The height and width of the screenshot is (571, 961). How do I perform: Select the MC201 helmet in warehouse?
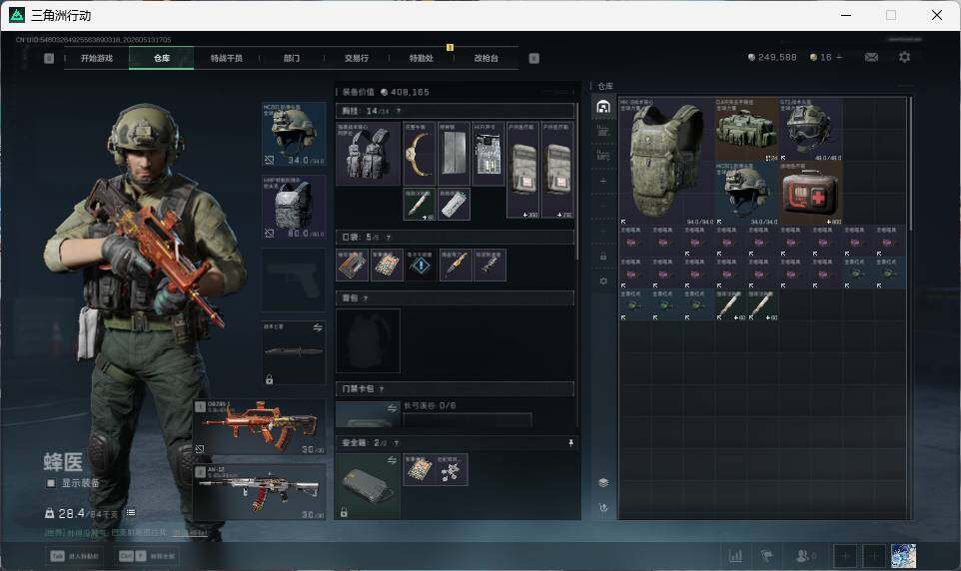(746, 193)
